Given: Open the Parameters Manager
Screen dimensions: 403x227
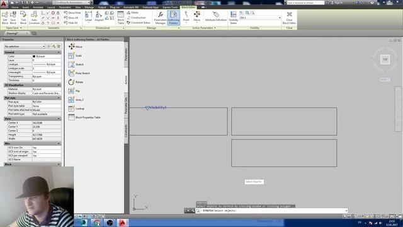Looking at the screenshot, I should coord(160,18).
